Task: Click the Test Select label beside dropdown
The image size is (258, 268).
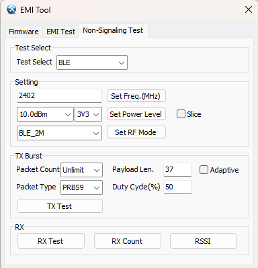Action: 34,62
